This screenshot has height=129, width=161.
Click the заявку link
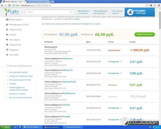click(x=77, y=19)
